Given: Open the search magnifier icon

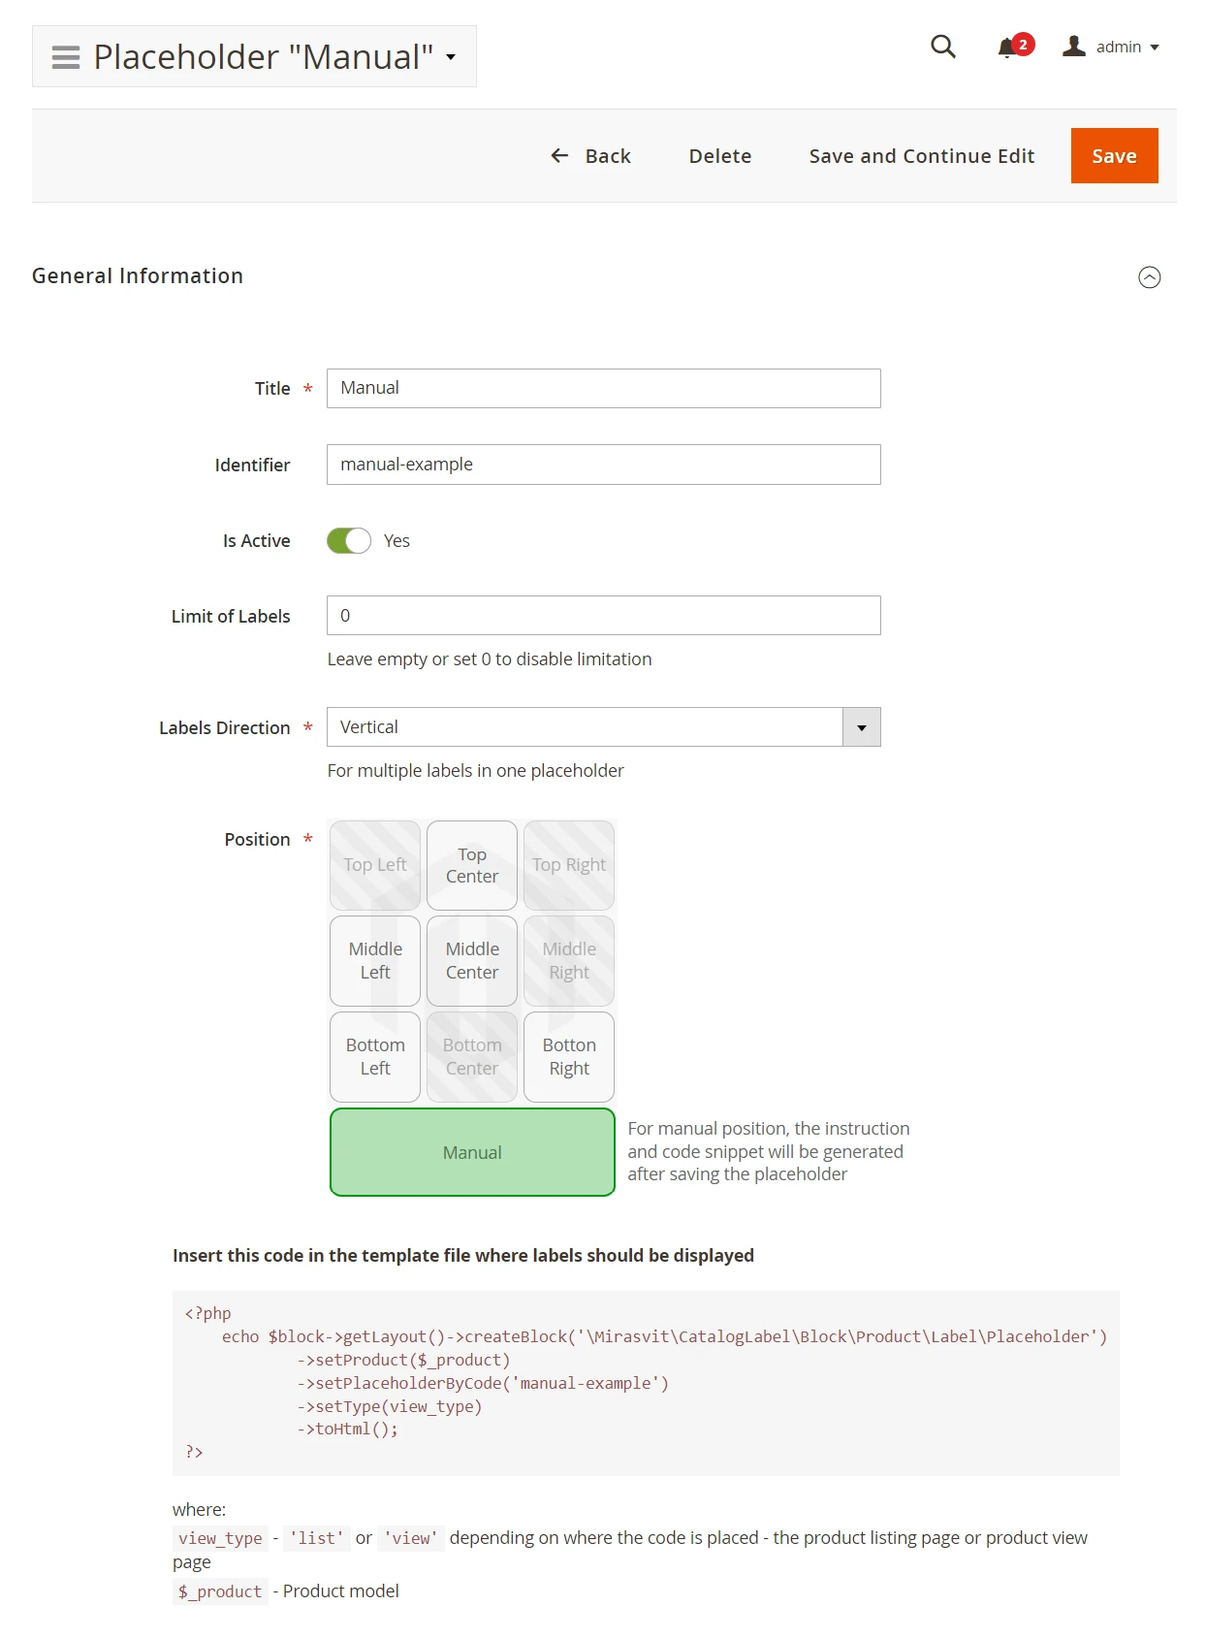Looking at the screenshot, I should click(942, 47).
